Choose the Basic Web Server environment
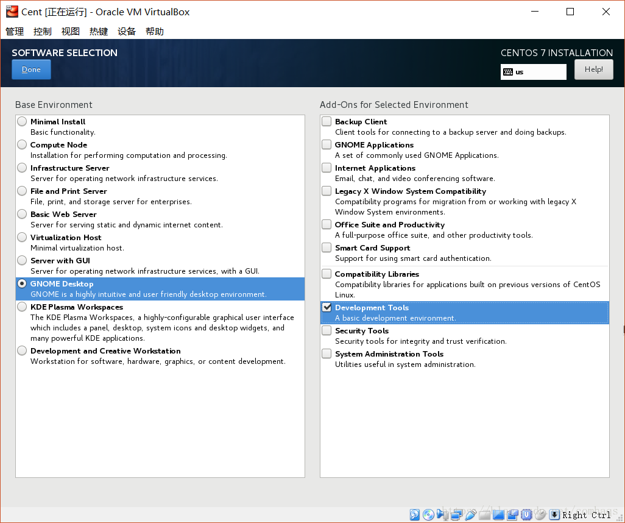 22,214
